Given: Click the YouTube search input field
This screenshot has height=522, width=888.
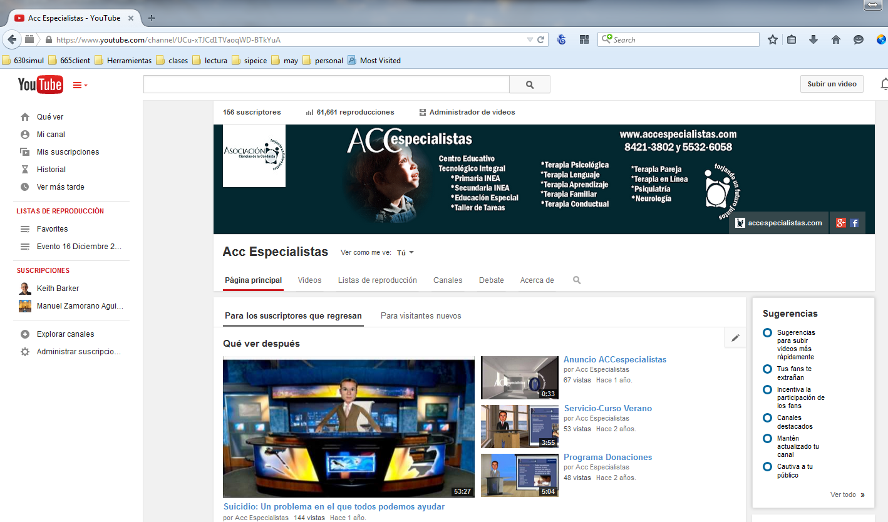Looking at the screenshot, I should pyautogui.click(x=326, y=84).
